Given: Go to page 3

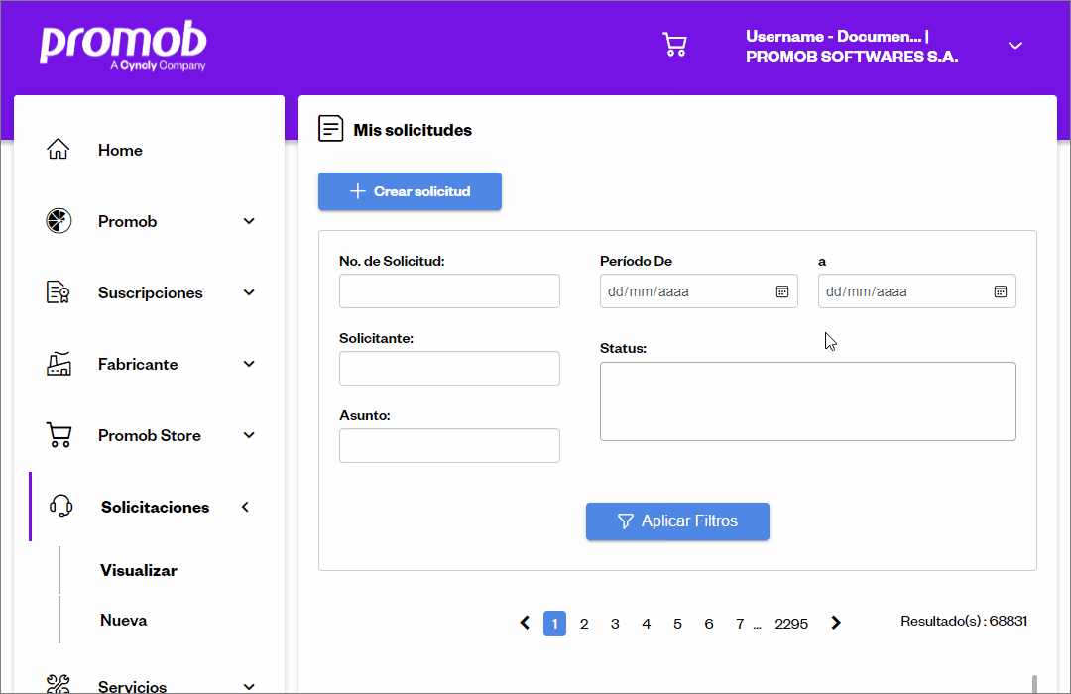Looking at the screenshot, I should click(615, 624).
